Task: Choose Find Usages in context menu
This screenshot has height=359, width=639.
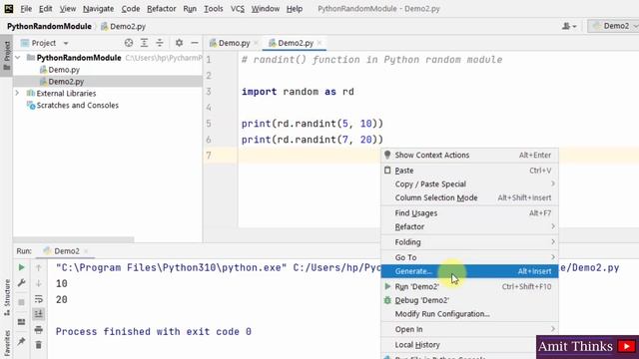Action: click(469, 213)
